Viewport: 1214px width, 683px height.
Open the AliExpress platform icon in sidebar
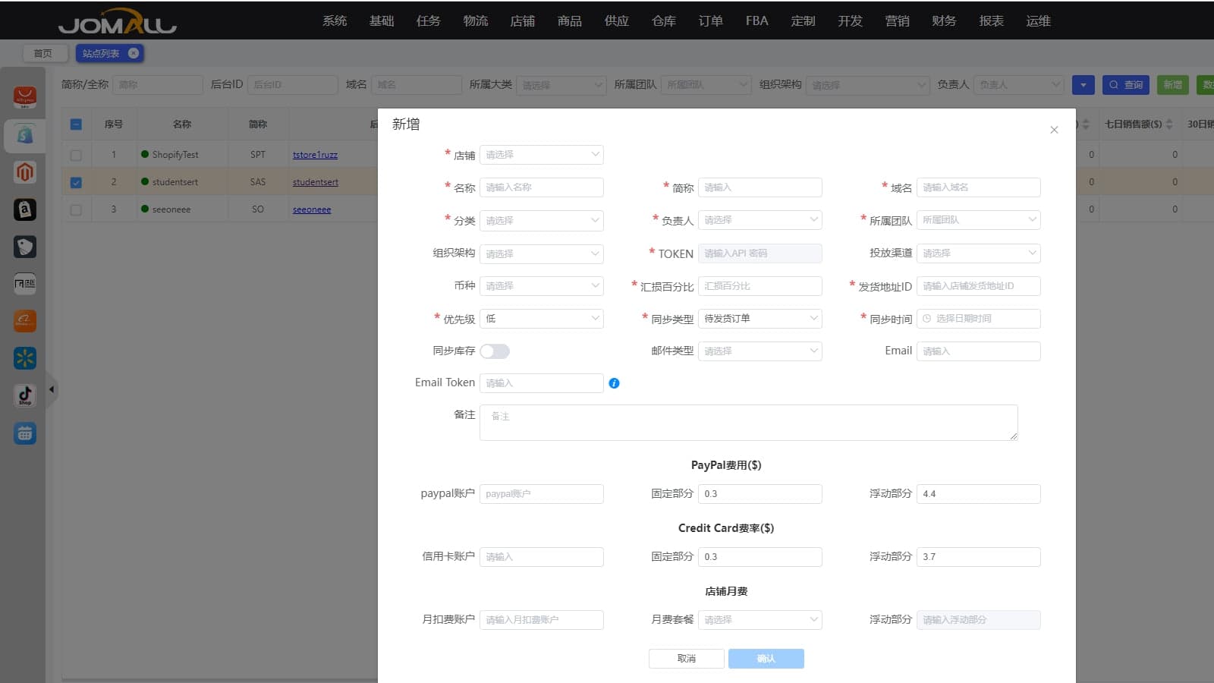click(25, 97)
